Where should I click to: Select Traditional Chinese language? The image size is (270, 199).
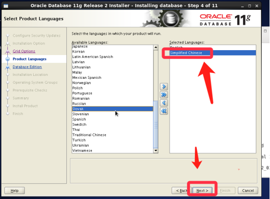point(113,135)
